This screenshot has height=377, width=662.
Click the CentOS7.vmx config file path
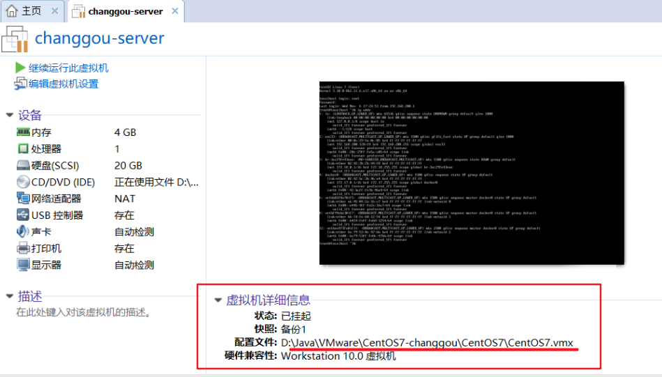(427, 342)
